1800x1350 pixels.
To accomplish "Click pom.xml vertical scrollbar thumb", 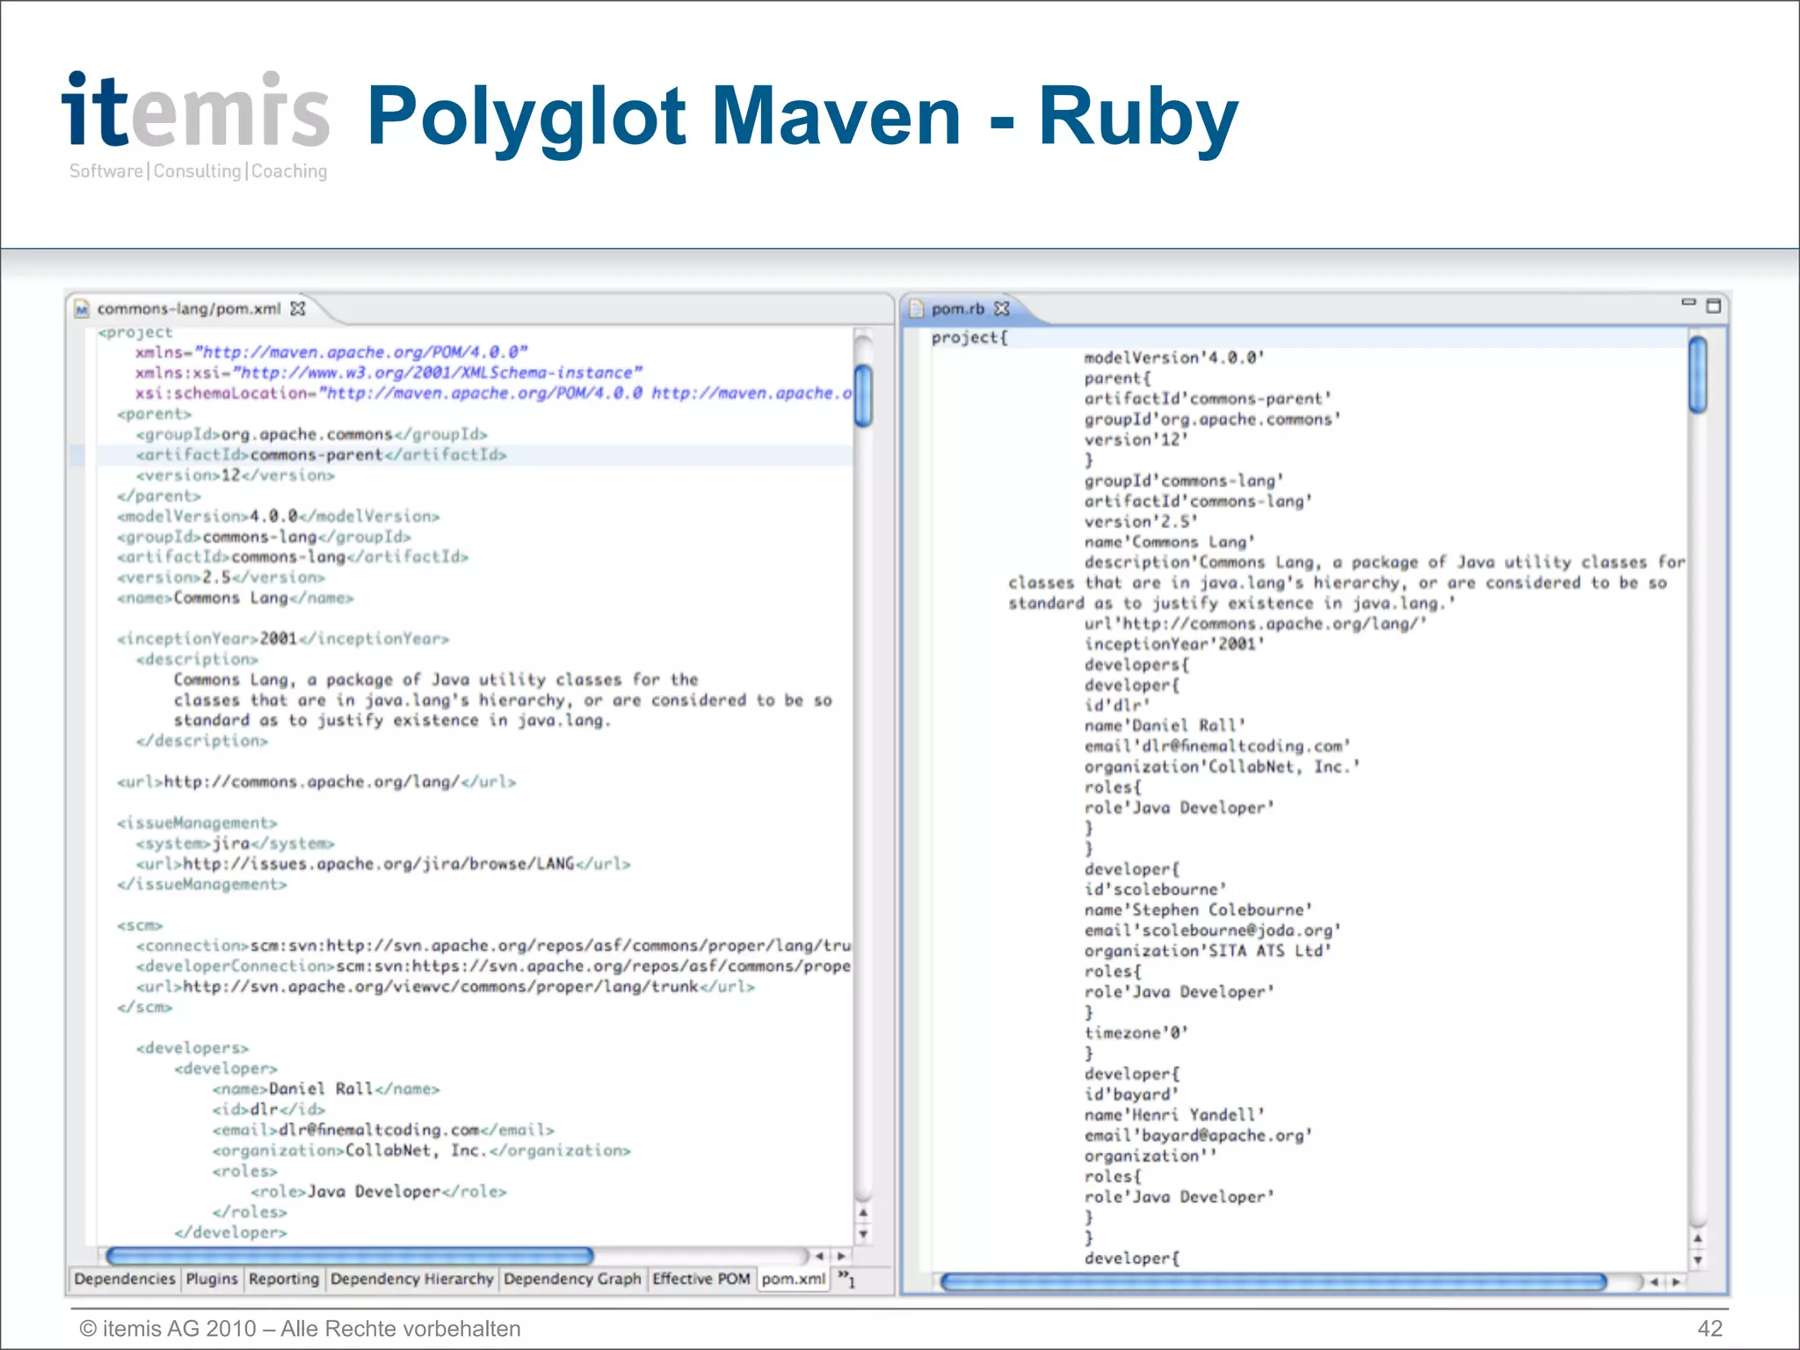I will [x=863, y=395].
